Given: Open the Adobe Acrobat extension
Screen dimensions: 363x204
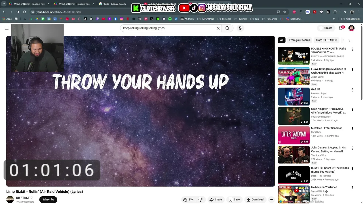Looking at the screenshot, I should click(315, 12).
